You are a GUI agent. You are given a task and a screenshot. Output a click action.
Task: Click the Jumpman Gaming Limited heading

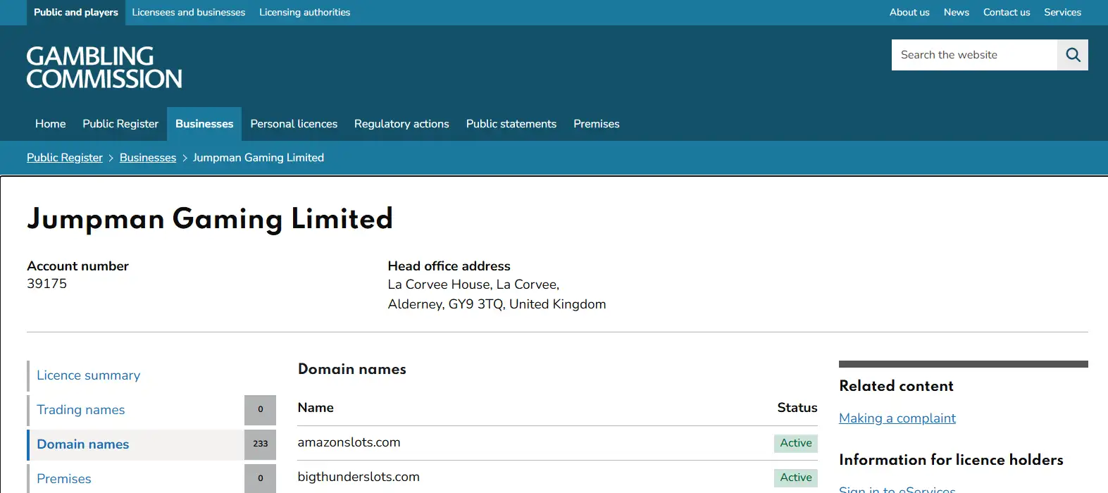[x=210, y=219]
